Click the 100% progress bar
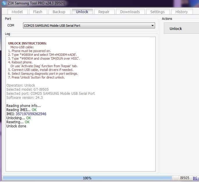The width and height of the screenshot is (199, 182). 87,178
